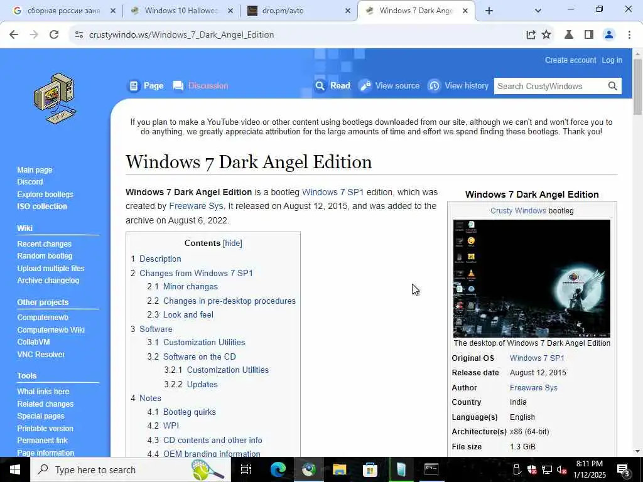Click the volume muted tray icon
Image resolution: width=643 pixels, height=482 pixels.
tap(561, 470)
